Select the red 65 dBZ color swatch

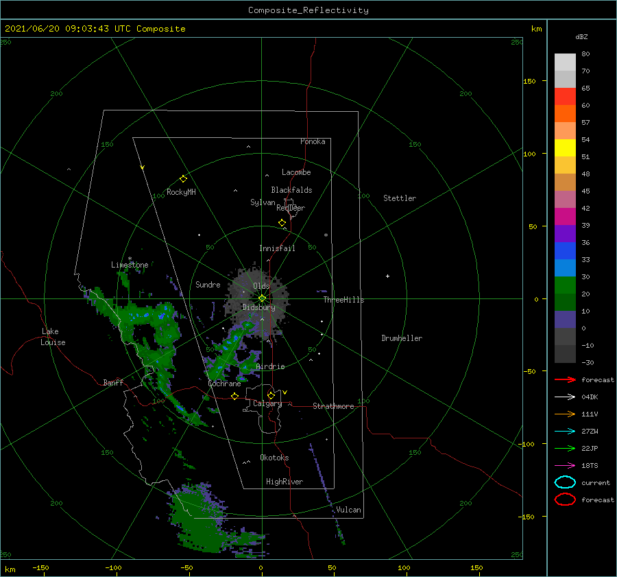[565, 97]
